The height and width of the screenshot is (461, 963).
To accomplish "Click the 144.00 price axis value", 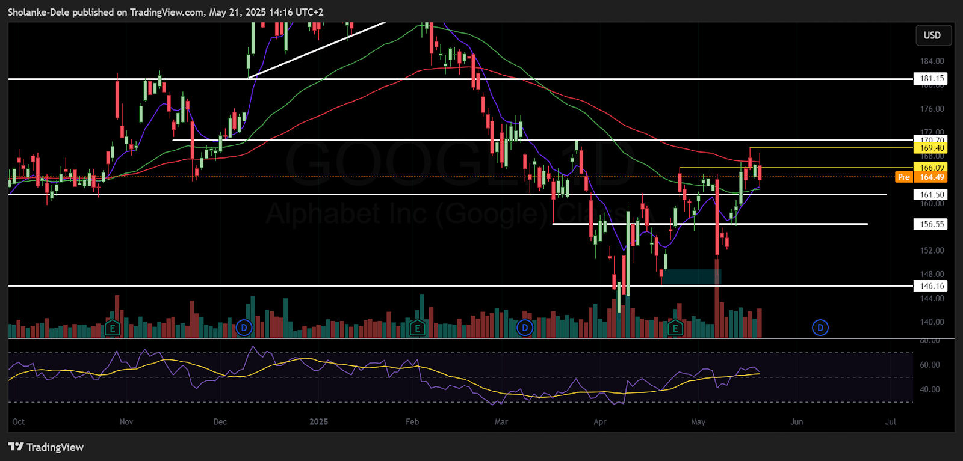I will coord(932,298).
